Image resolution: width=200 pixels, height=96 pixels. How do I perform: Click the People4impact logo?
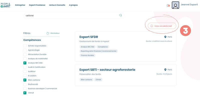(5, 5)
